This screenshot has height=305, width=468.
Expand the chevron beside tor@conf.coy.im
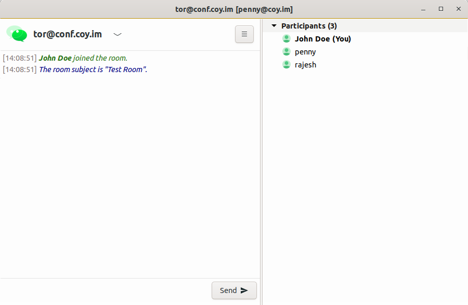[118, 34]
